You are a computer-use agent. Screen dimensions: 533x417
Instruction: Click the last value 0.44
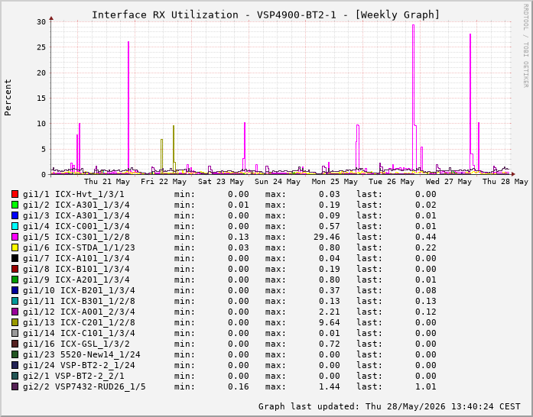(426, 237)
